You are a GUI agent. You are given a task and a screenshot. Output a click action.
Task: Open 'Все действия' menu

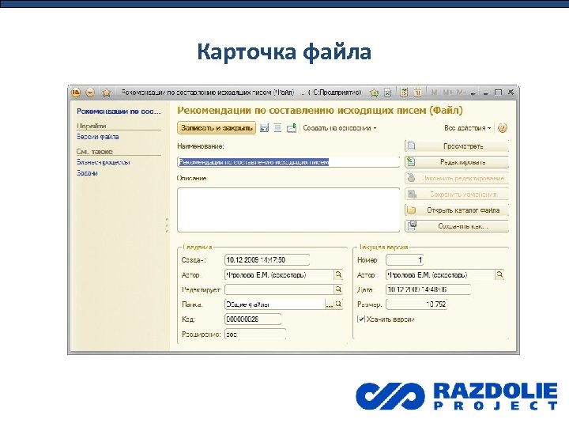tap(467, 128)
